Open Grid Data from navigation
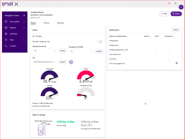185x140 pixels. [13, 34]
